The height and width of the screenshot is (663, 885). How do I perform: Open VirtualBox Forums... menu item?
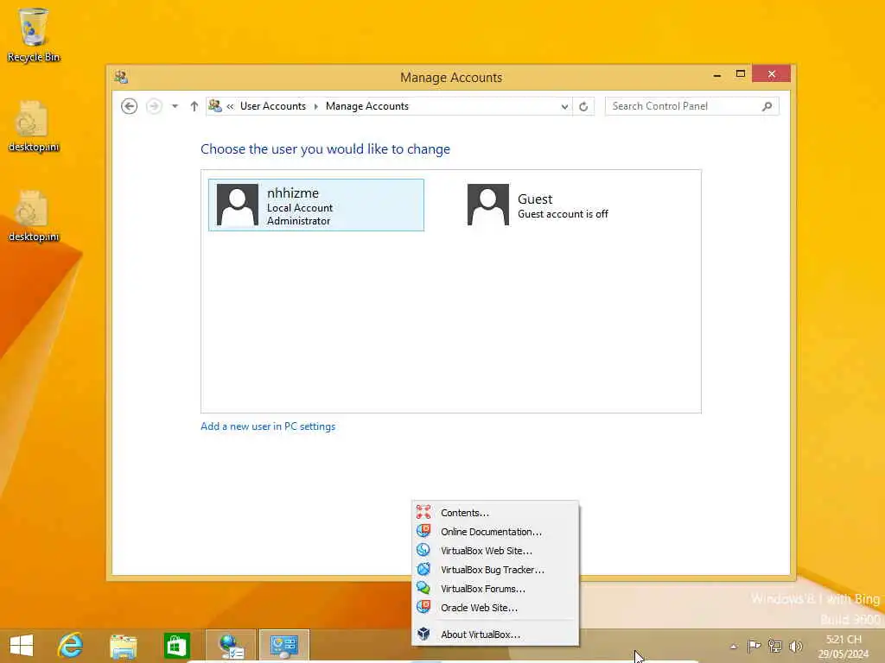coord(495,589)
